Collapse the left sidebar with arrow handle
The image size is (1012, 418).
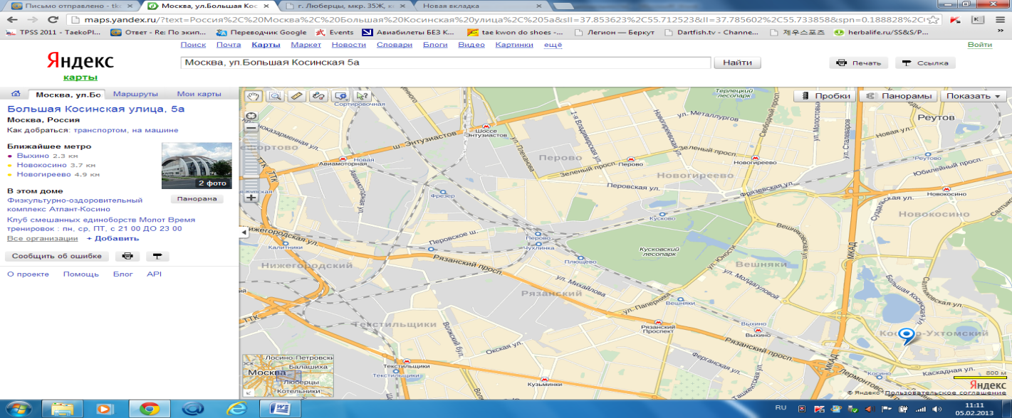tap(243, 232)
